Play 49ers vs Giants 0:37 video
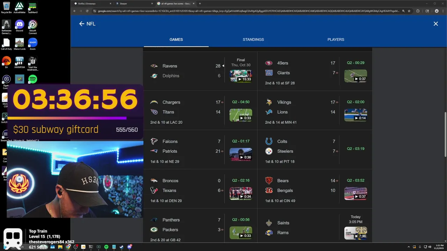 [x=356, y=76]
